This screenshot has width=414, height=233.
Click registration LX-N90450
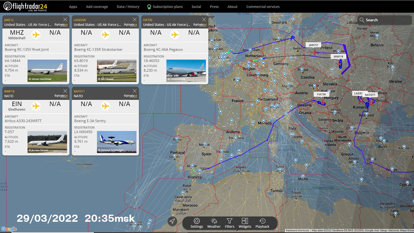[83, 132]
